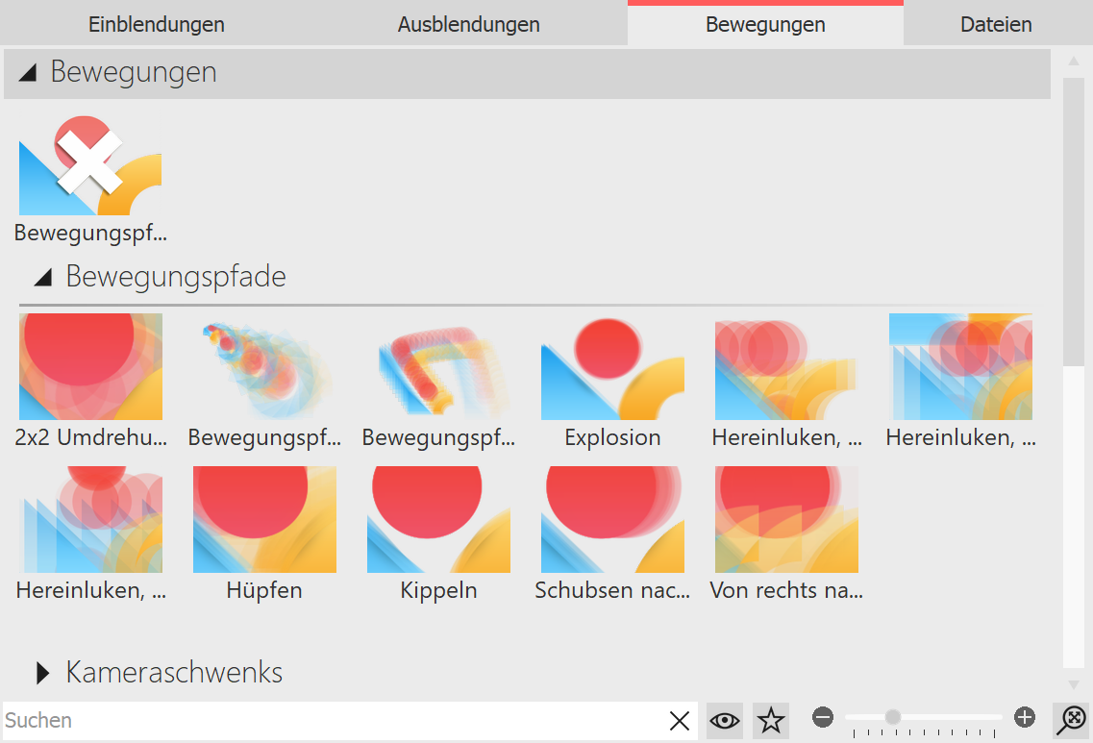Zoom in on effect thumbnails with plus icon
Screen dimensions: 1093x743
tap(1025, 717)
